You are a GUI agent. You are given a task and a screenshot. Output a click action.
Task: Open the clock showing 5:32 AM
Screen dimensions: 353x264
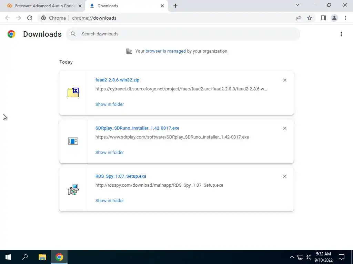323,257
